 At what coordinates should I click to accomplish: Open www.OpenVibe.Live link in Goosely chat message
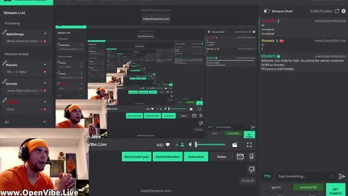(330, 41)
